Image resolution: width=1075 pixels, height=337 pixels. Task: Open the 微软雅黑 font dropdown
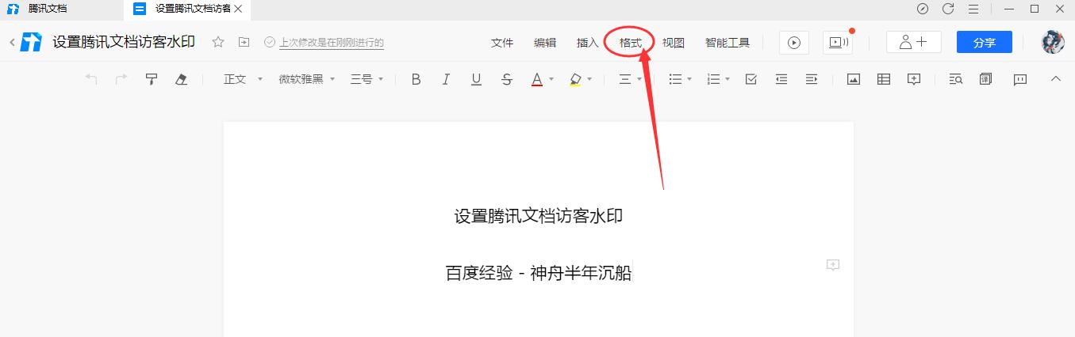307,79
